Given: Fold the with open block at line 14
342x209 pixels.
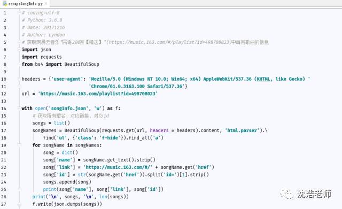Looking at the screenshot, I should (x=19, y=109).
